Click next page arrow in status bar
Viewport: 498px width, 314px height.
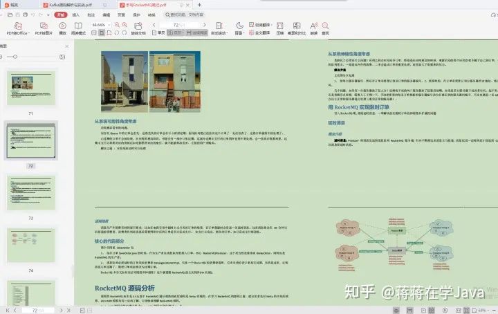point(62,310)
